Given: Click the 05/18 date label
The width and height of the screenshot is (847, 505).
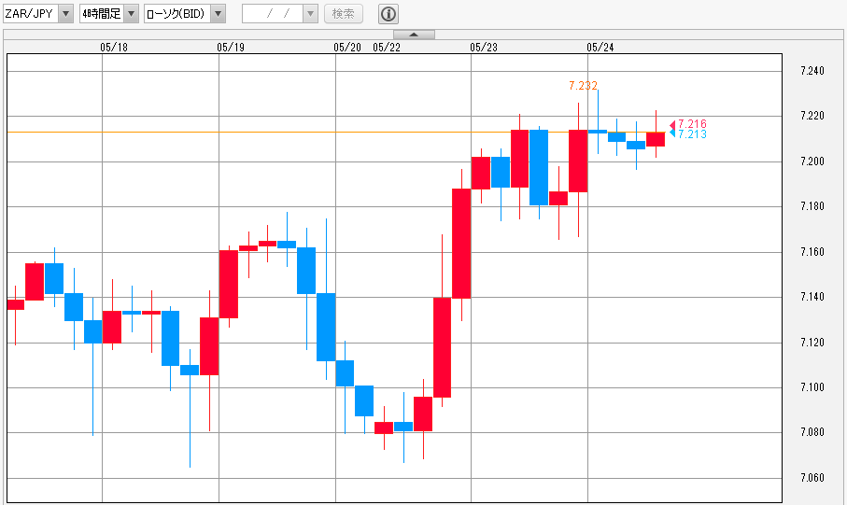Looking at the screenshot, I should [114, 47].
